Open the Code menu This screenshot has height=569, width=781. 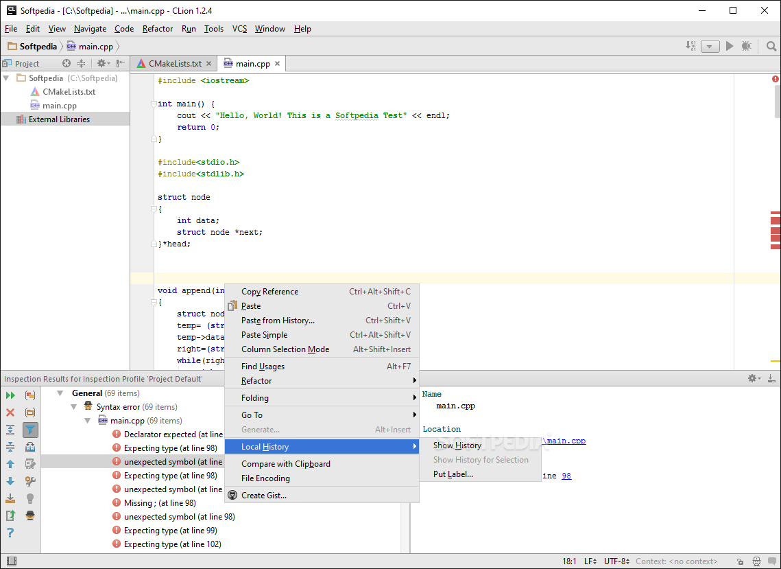[124, 29]
